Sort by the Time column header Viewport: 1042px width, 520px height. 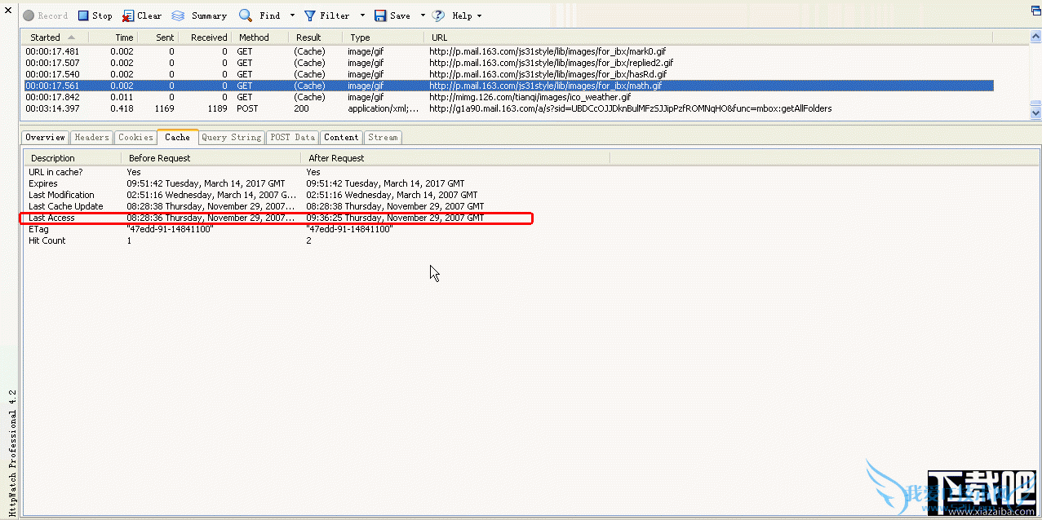pyautogui.click(x=113, y=37)
